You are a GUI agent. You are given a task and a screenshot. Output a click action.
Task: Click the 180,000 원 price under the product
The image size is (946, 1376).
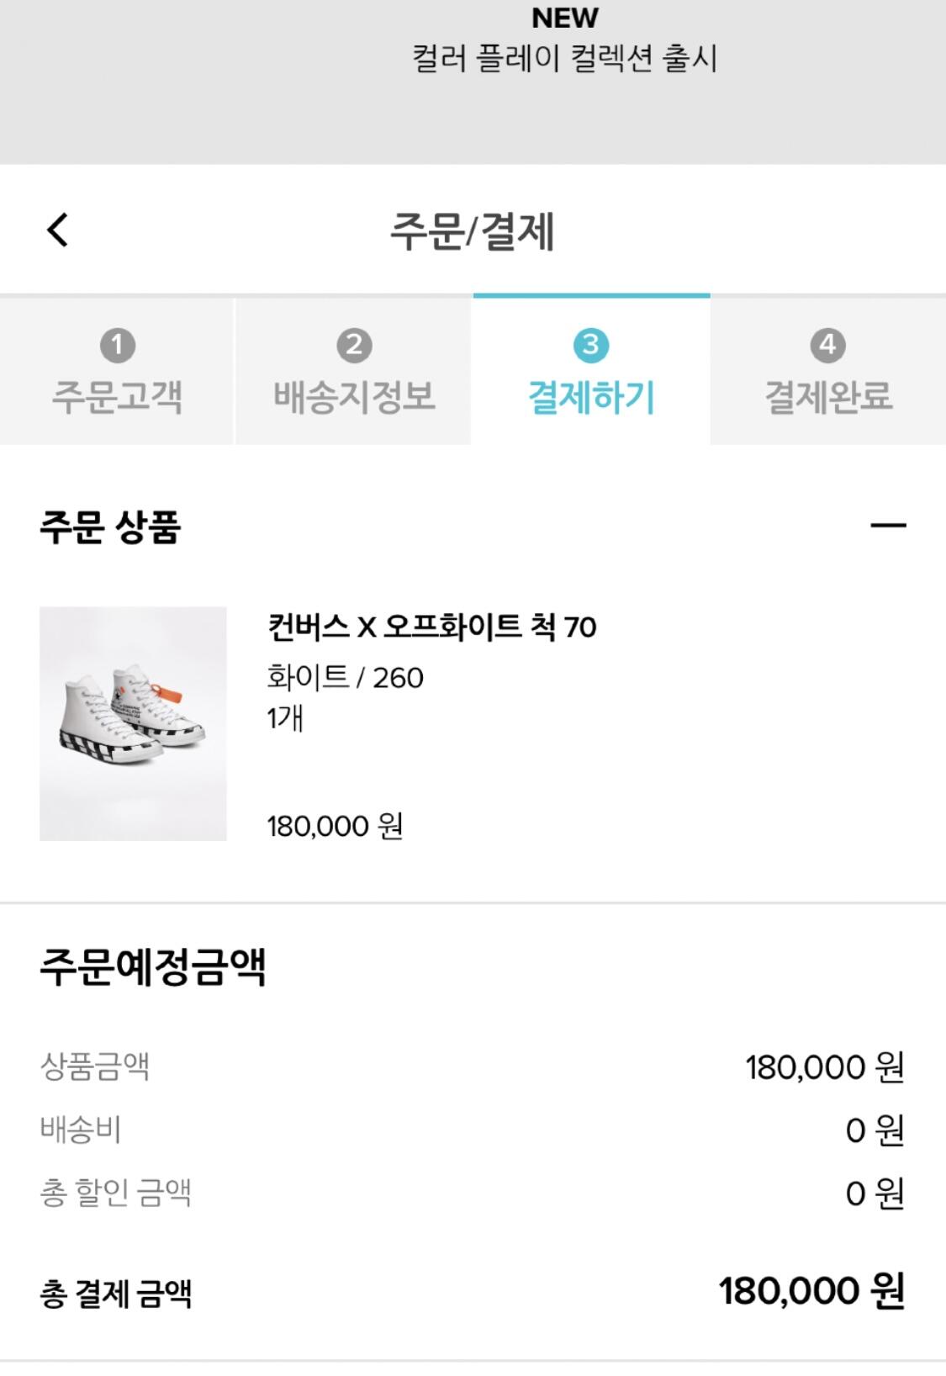click(x=335, y=826)
